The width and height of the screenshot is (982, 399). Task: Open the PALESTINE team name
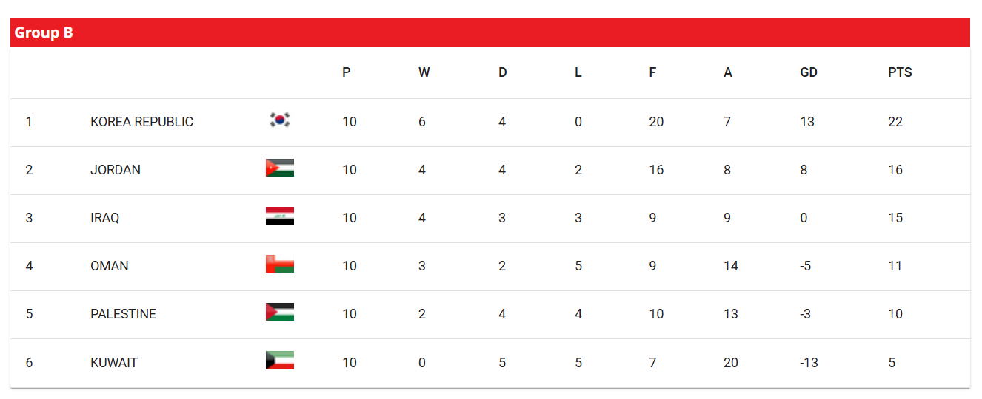(x=123, y=314)
